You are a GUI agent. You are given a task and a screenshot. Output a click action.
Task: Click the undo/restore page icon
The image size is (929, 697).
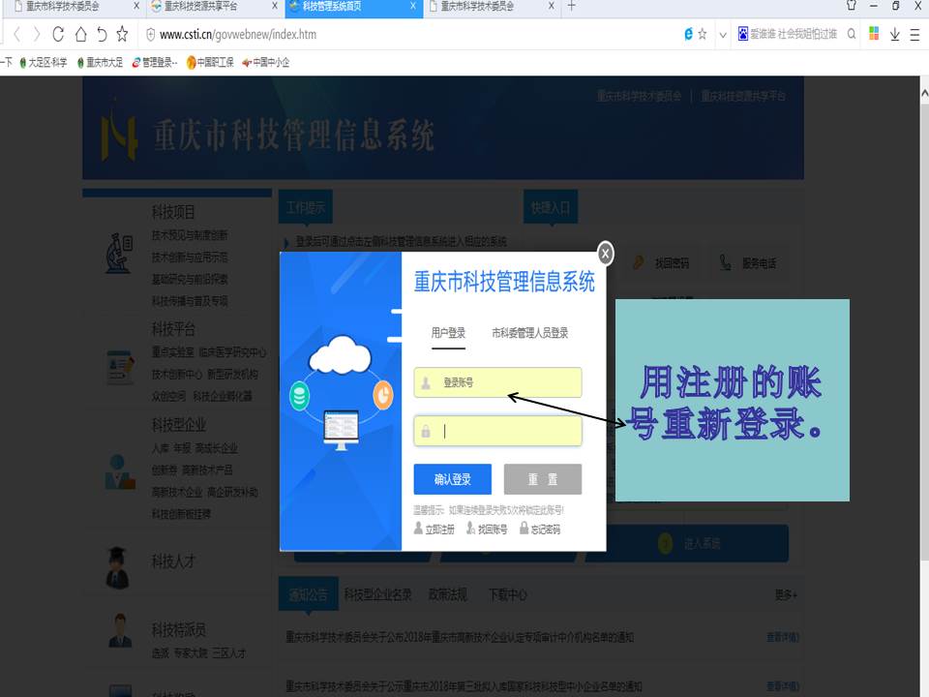point(102,35)
